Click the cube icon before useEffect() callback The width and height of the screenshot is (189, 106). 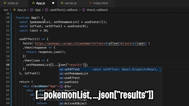pyautogui.click(x=47, y=10)
